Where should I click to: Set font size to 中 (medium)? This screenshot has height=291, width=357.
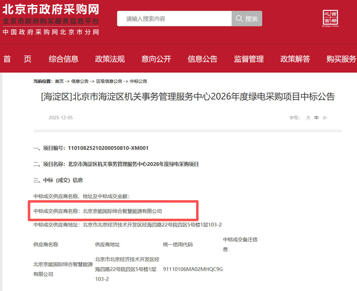click(316, 118)
